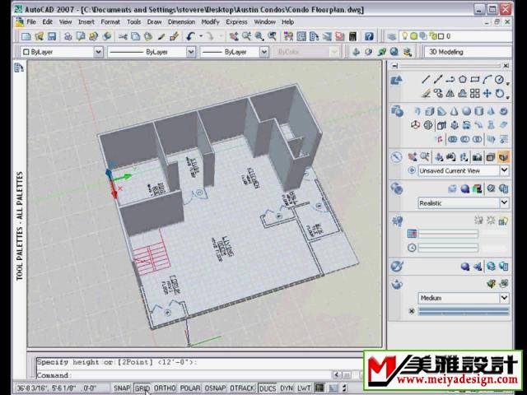Toggle SNAP mode in status bar
This screenshot has width=527, height=395.
[122, 388]
